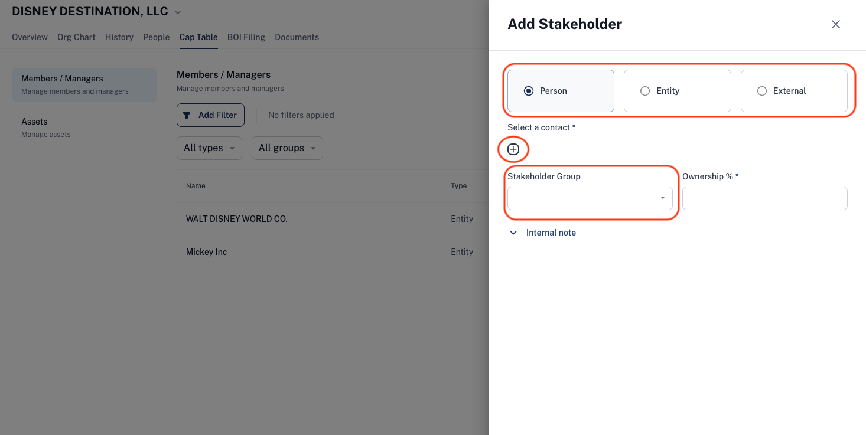The width and height of the screenshot is (866, 435).
Task: Go to the People tab
Action: 156,37
